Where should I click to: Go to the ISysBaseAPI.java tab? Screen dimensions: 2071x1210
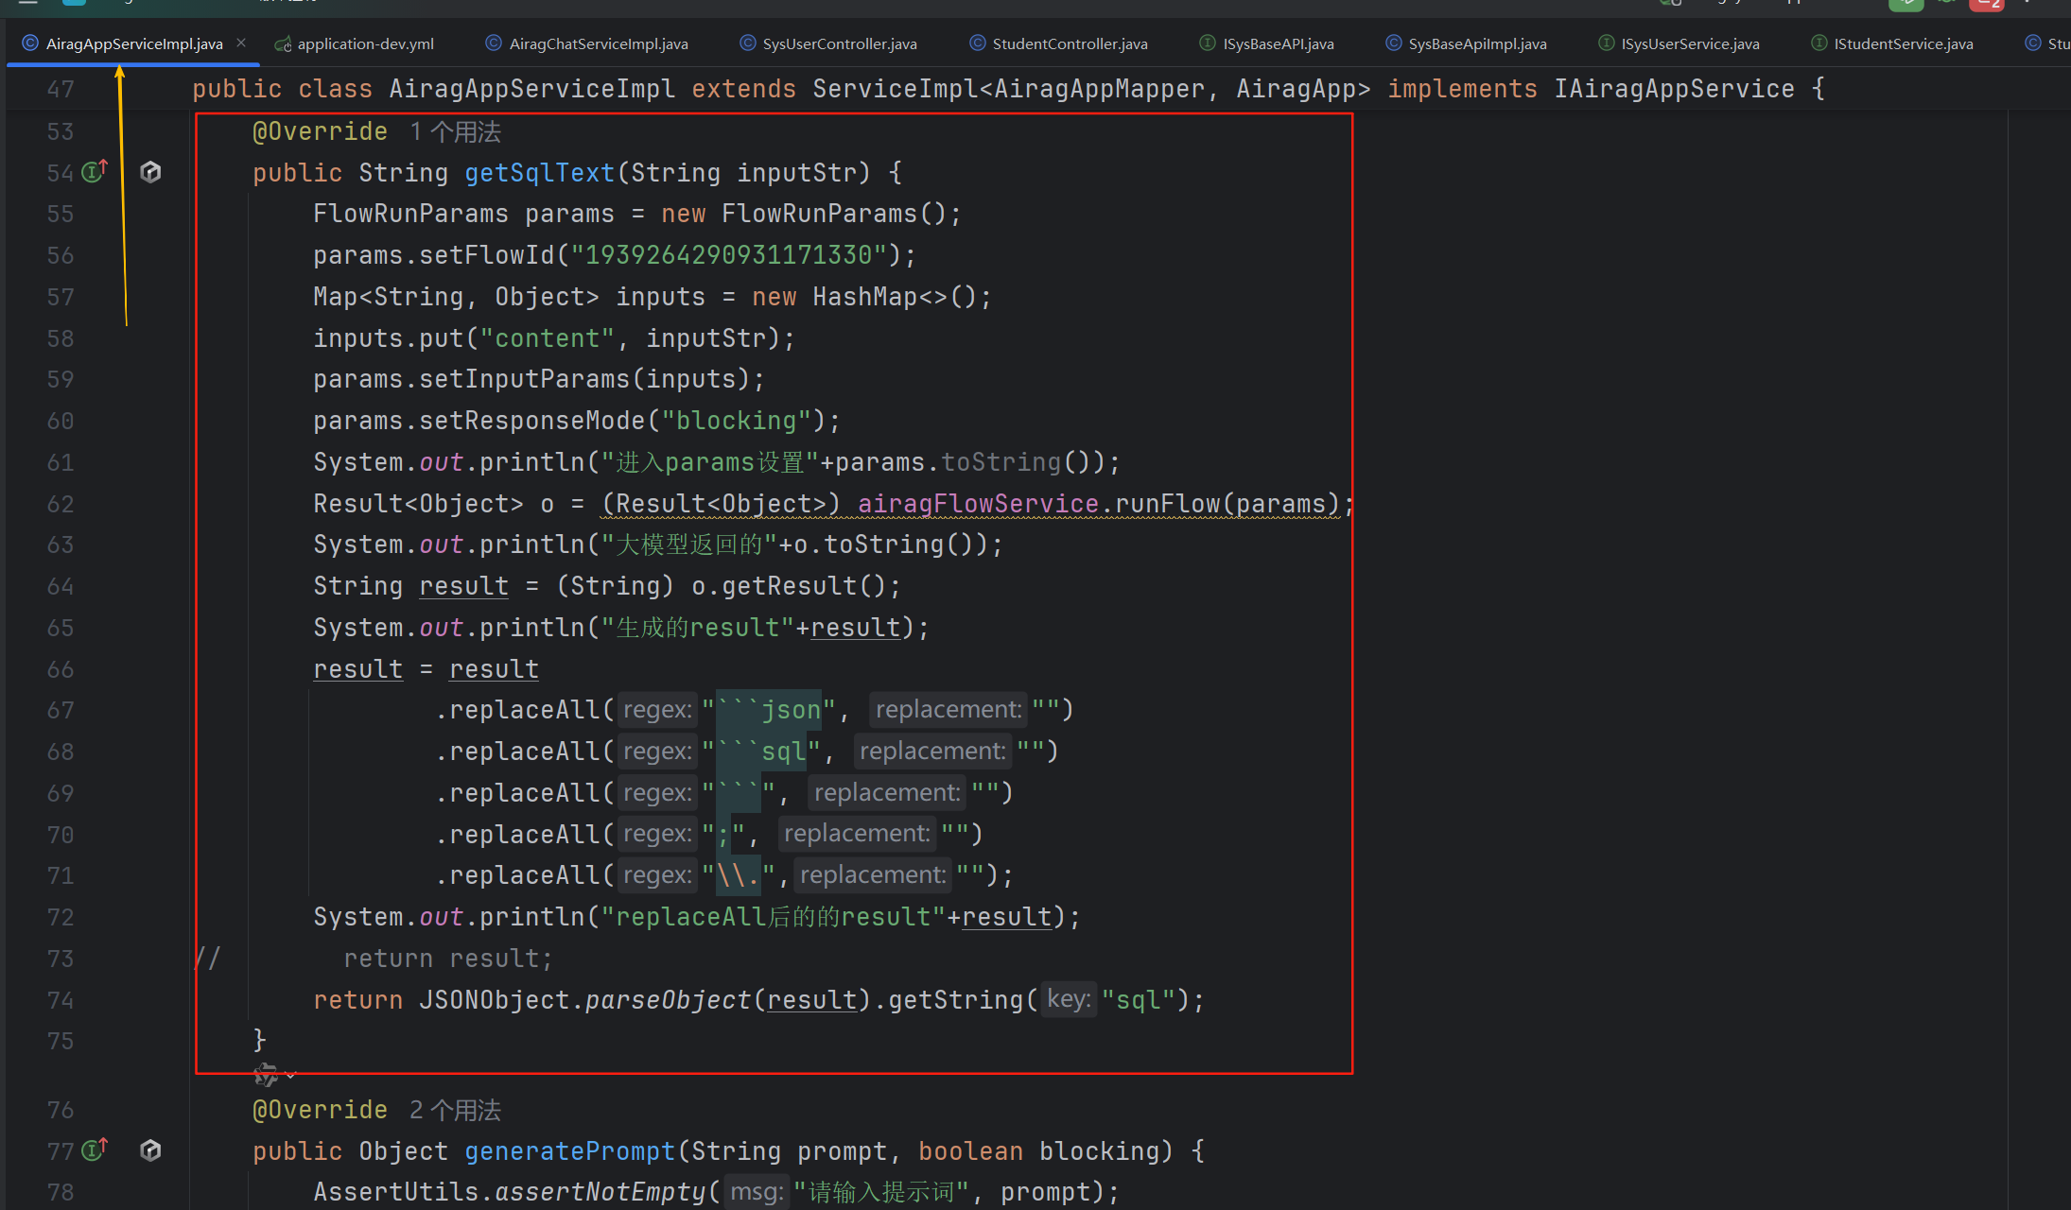1267,43
